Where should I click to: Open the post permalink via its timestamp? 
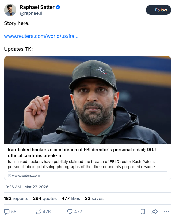click(x=26, y=187)
